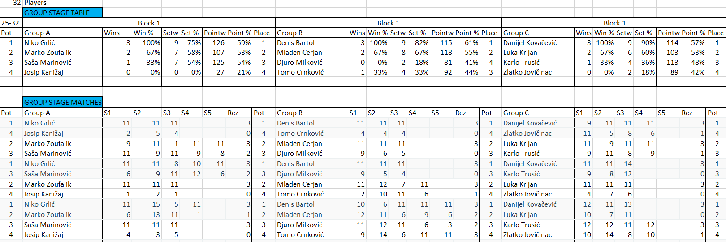This screenshot has width=726, height=242.
Task: Click the Block 1 label above Group B
Action: 388,23
